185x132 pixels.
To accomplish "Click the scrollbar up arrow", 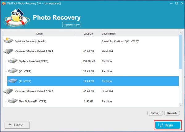I will coord(180,33).
